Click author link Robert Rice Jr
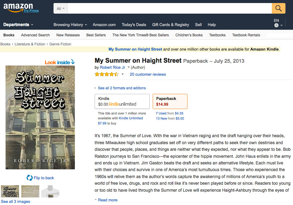Image resolution: width=293 pixels, height=205 pixels. pyautogui.click(x=112, y=68)
